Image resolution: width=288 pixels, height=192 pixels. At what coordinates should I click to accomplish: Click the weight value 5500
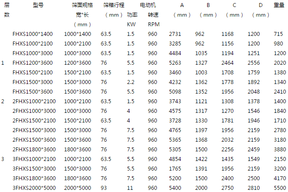tap(279, 188)
